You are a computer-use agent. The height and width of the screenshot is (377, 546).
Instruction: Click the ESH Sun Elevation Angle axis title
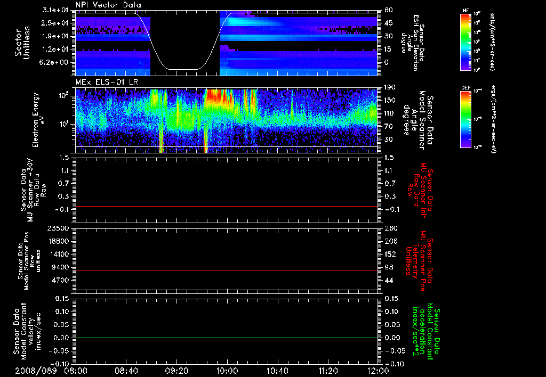[412, 43]
